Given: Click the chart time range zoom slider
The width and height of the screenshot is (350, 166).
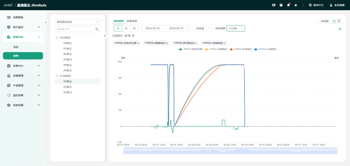Looking at the screenshot, I should [x=230, y=151].
